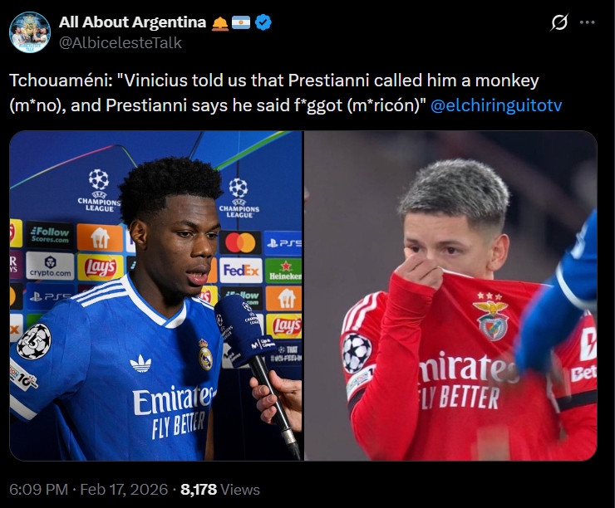Click the All About Argentina profile avatar
The image size is (615, 508).
click(30, 32)
